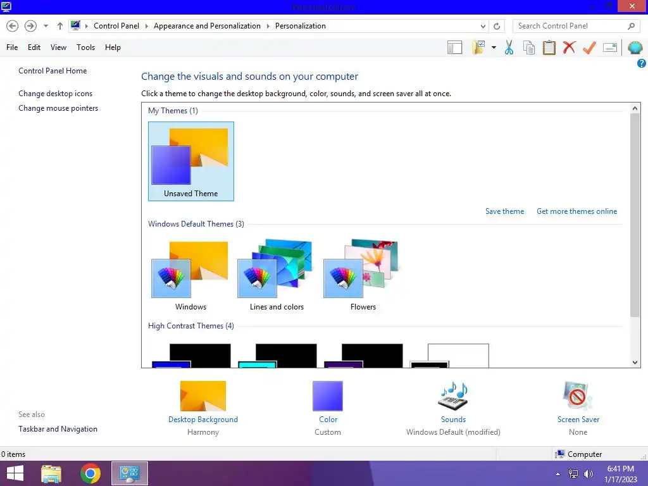Open the folder options dropdown arrow
Screen dimensions: 648x486
pyautogui.click(x=494, y=47)
